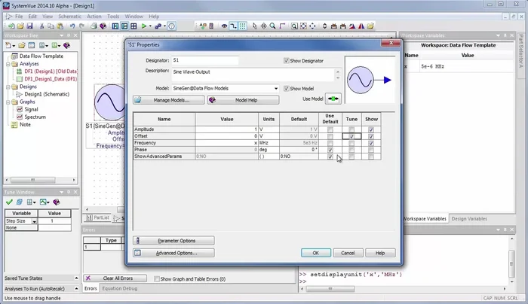The height and width of the screenshot is (304, 528).
Task: Click the Use Model green arrows icon
Action: (x=333, y=99)
